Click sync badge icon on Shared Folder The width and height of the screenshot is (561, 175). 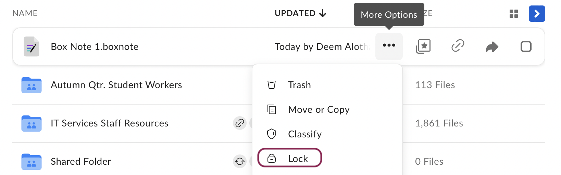(x=240, y=161)
